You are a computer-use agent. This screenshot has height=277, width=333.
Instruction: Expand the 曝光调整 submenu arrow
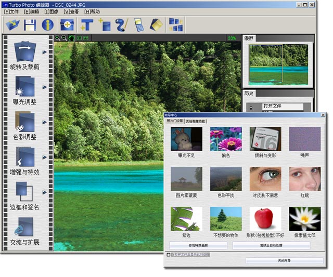point(44,87)
